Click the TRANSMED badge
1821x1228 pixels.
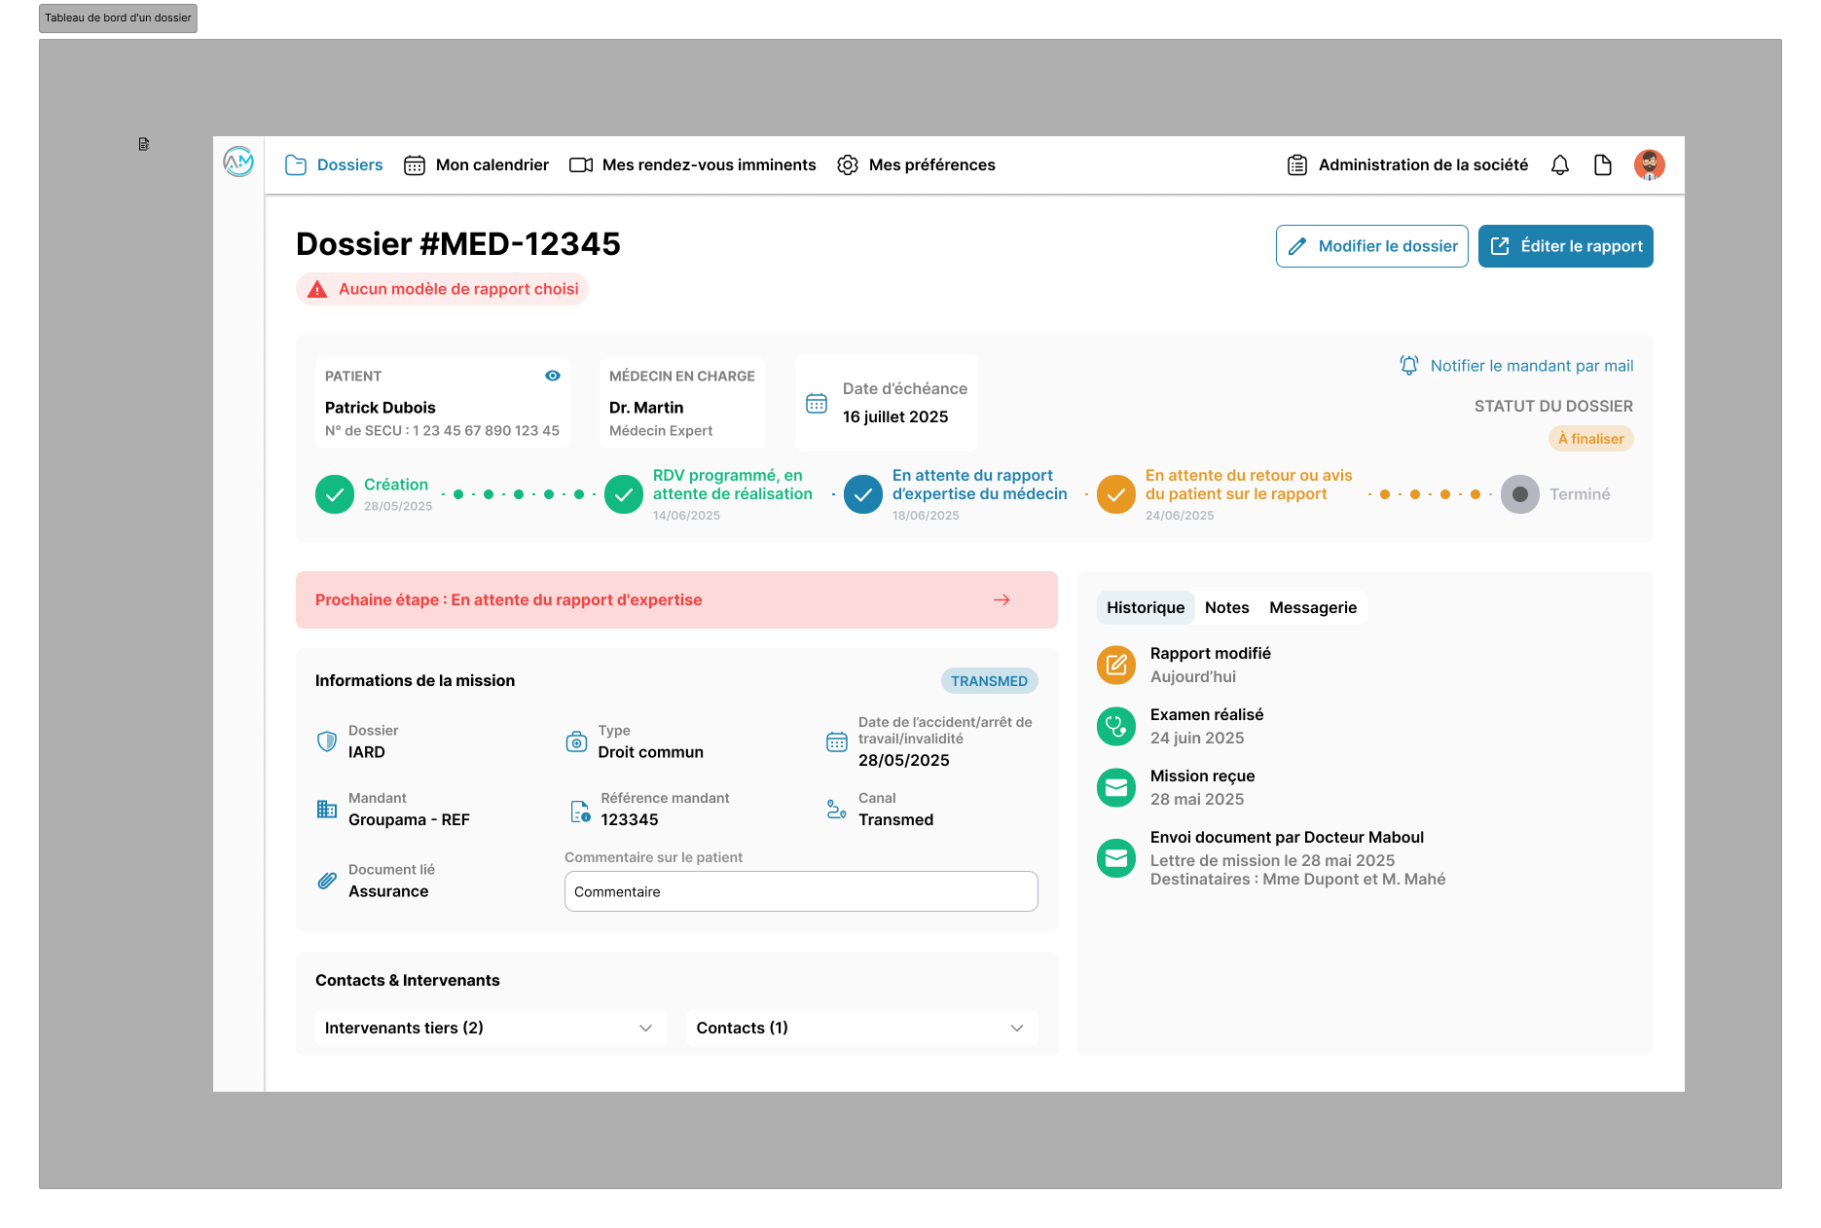coord(990,681)
